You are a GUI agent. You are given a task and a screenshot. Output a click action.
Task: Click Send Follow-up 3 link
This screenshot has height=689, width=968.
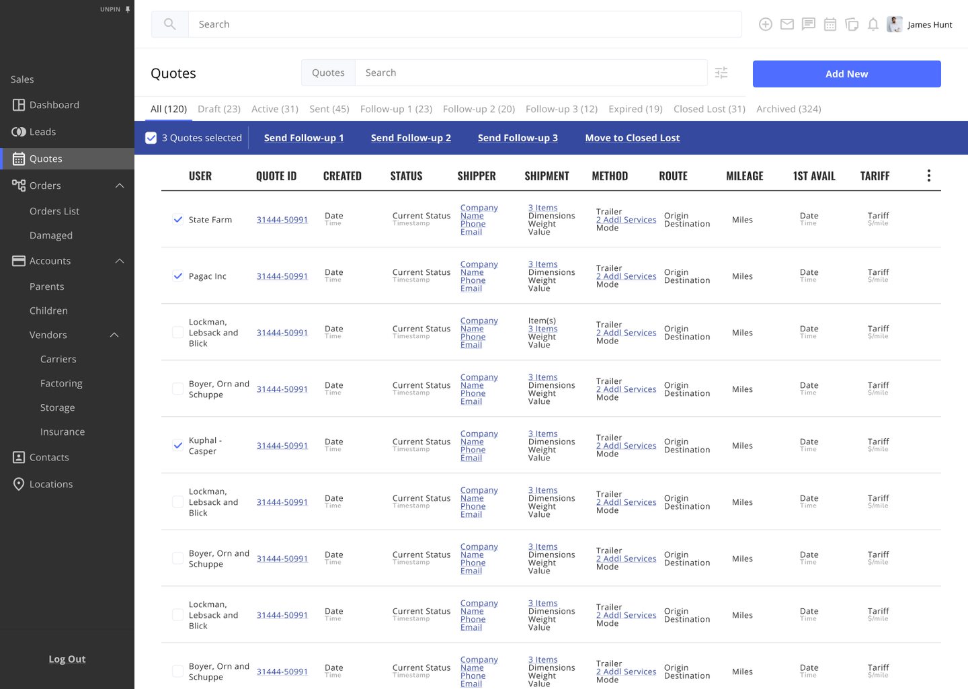click(x=518, y=138)
